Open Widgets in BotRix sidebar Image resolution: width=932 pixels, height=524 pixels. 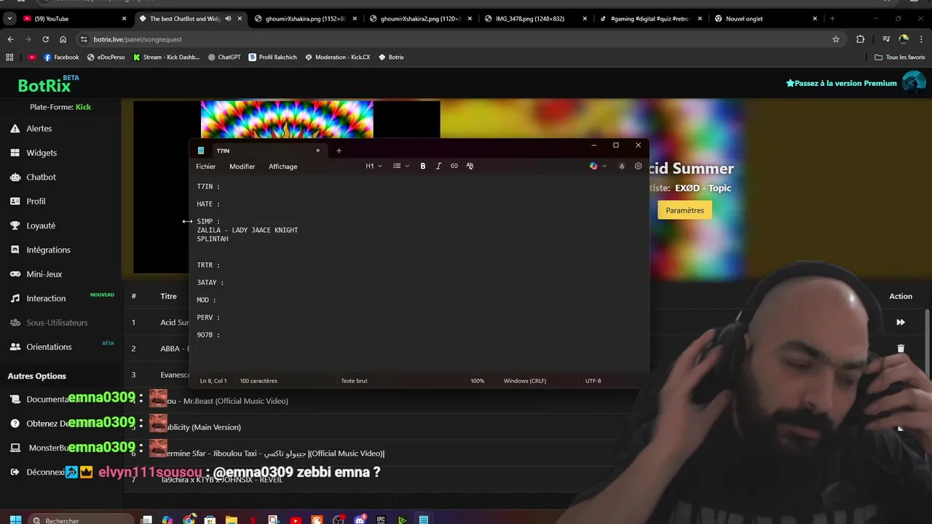[42, 153]
